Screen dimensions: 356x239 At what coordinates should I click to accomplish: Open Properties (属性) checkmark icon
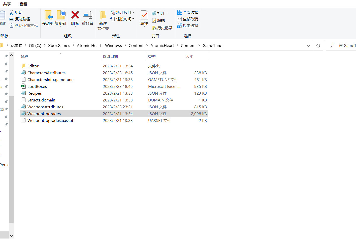click(144, 16)
